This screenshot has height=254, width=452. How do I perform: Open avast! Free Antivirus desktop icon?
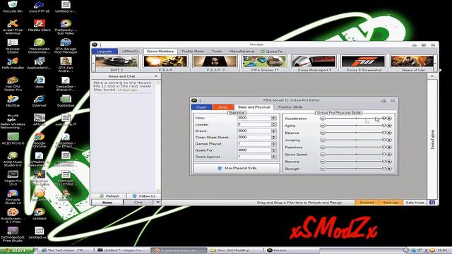point(13,27)
